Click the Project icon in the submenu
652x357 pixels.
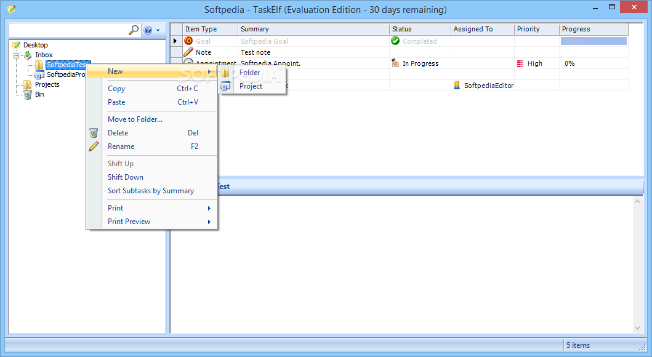pos(225,86)
